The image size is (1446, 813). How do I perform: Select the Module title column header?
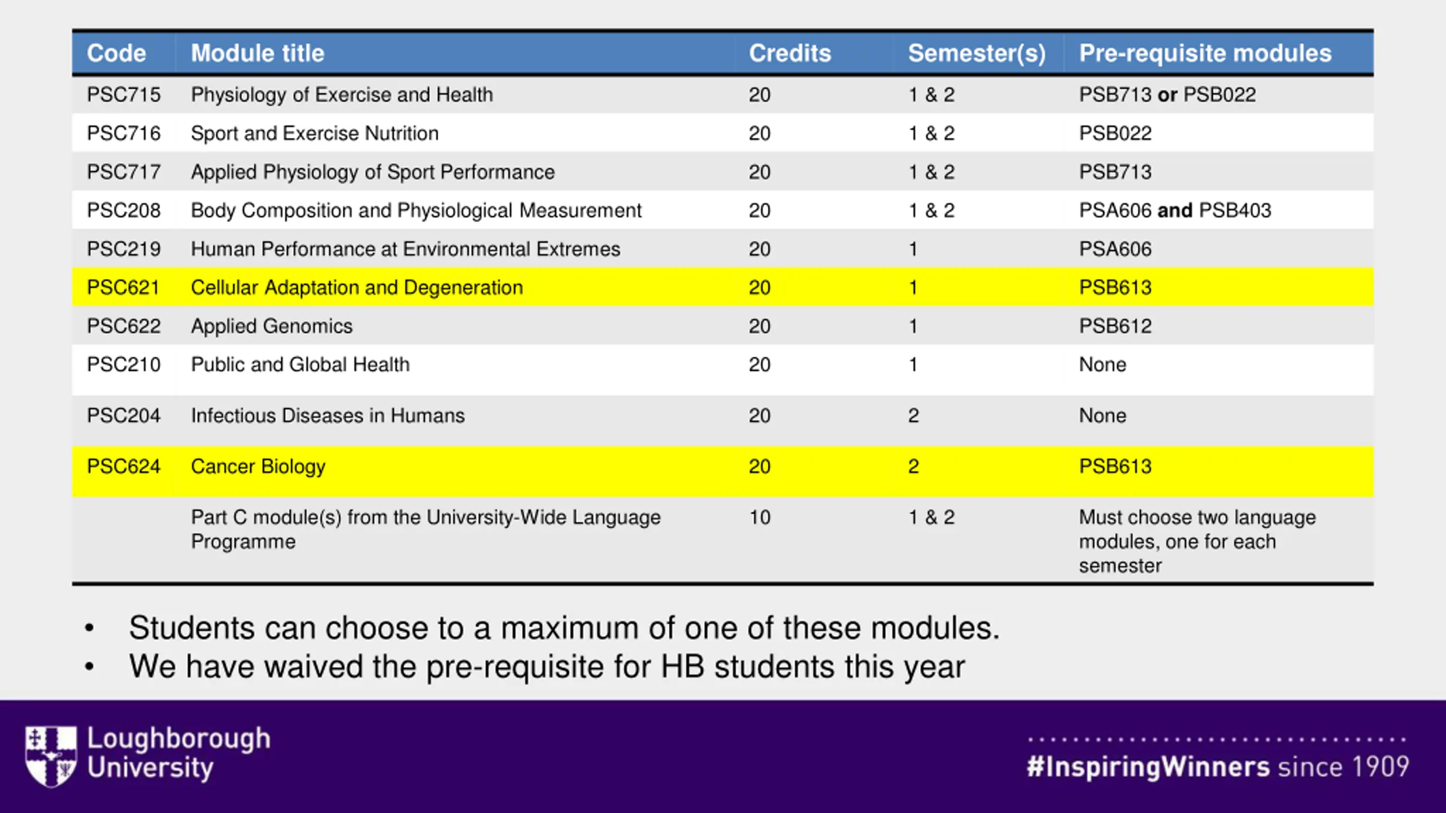pyautogui.click(x=258, y=53)
